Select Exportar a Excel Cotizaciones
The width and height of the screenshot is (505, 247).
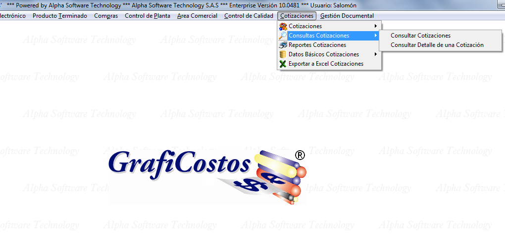(326, 64)
